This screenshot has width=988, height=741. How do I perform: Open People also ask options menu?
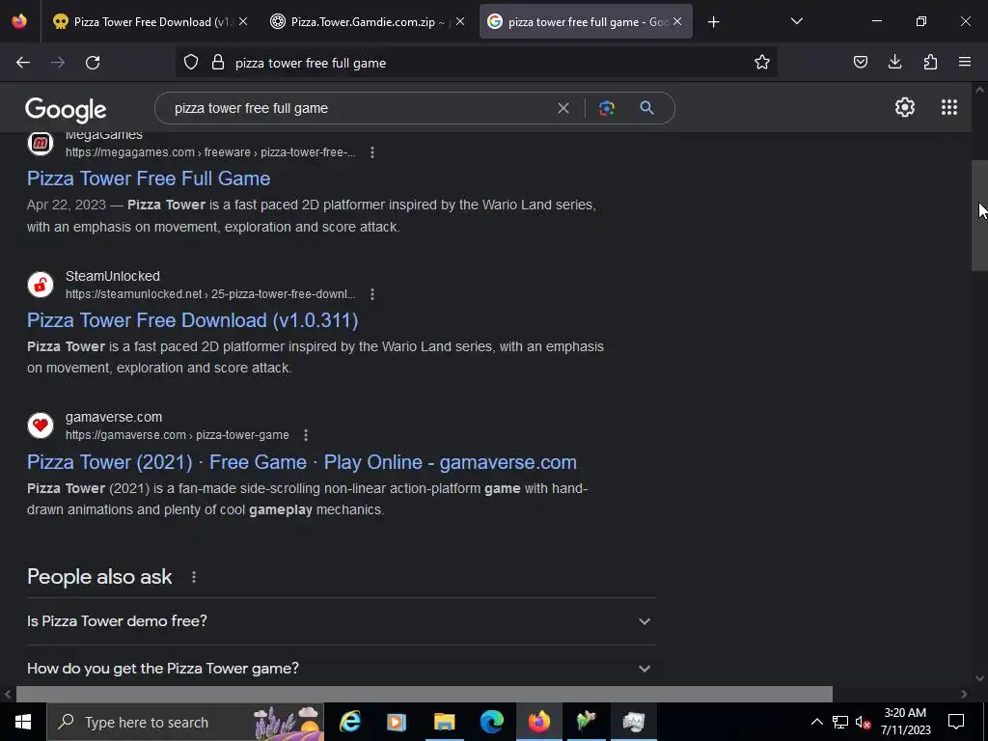[x=193, y=577]
